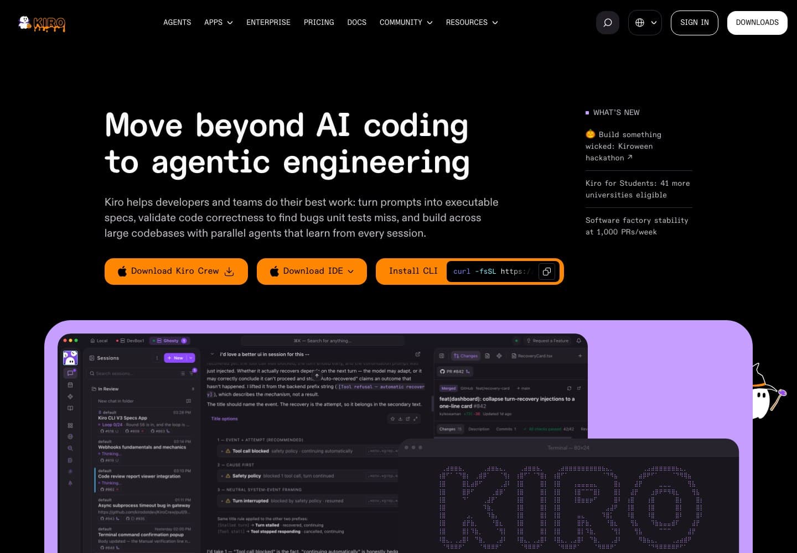Click the SIGN IN button
This screenshot has width=797, height=553.
tap(695, 23)
